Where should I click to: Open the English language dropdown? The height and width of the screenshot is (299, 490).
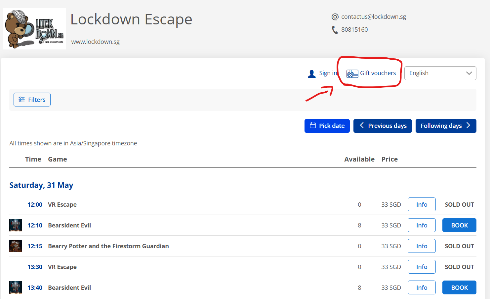[440, 73]
